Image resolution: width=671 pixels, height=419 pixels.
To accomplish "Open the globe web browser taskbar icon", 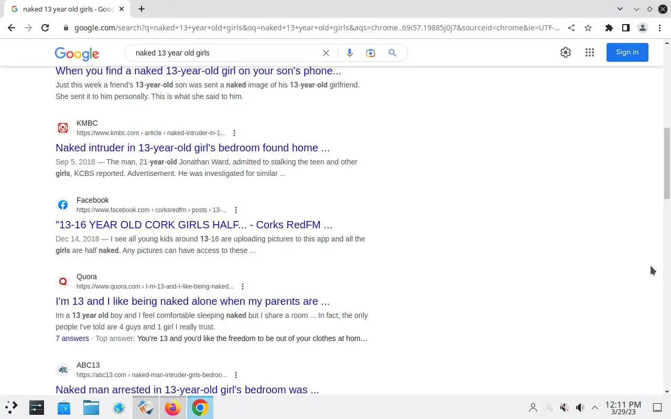I will click(118, 407).
